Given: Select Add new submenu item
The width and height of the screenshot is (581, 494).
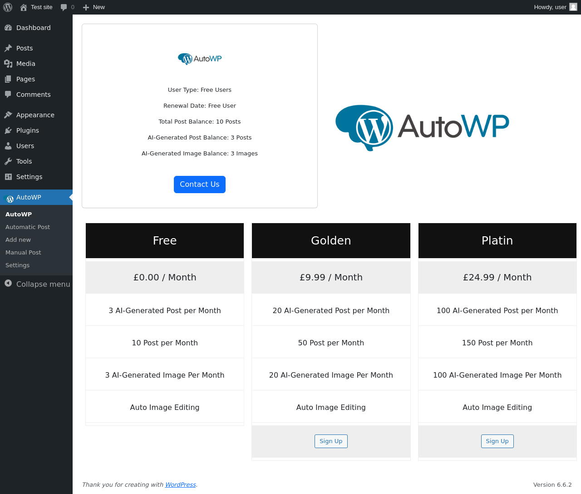Looking at the screenshot, I should [x=18, y=240].
